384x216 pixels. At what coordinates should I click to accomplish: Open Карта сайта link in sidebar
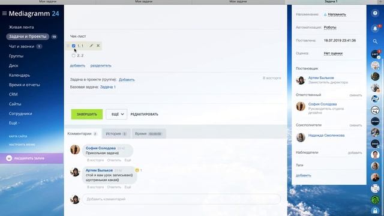click(x=18, y=136)
